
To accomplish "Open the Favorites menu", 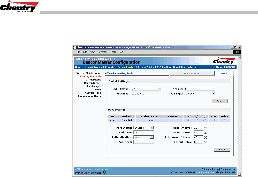I will pyautogui.click(x=102, y=52).
